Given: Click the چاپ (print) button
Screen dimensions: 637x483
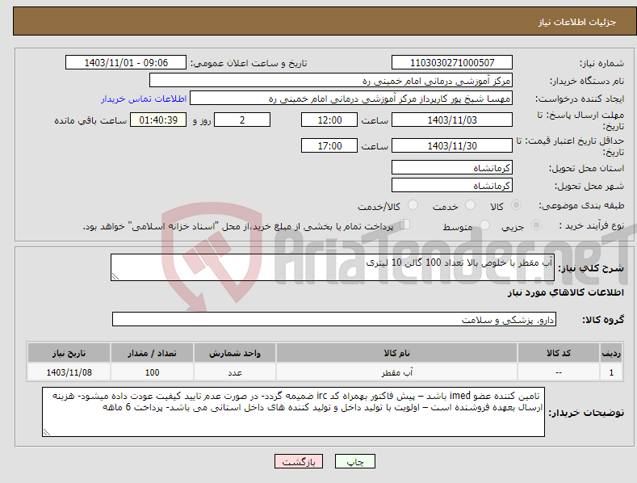Looking at the screenshot, I should point(354,461).
